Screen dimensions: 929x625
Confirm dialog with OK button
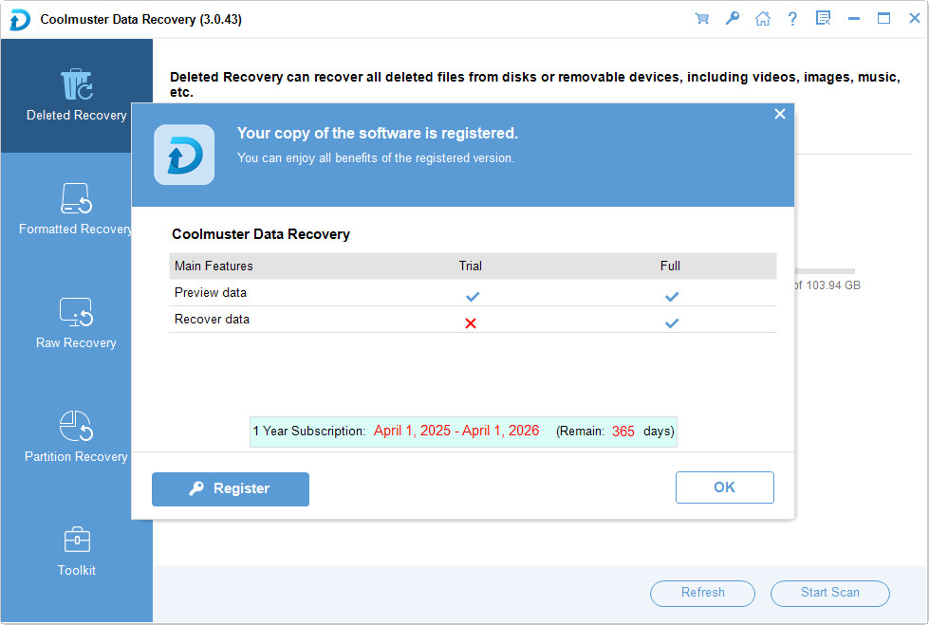725,487
